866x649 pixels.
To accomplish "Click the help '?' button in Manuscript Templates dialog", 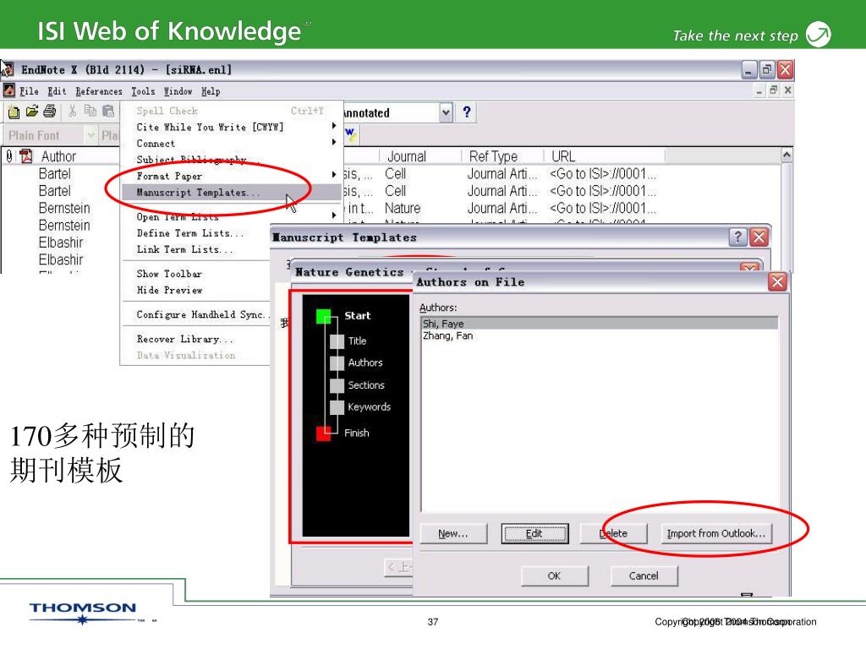I will tap(737, 237).
